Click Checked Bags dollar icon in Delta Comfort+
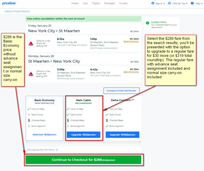This screenshot has width=204, height=171. 107,121
